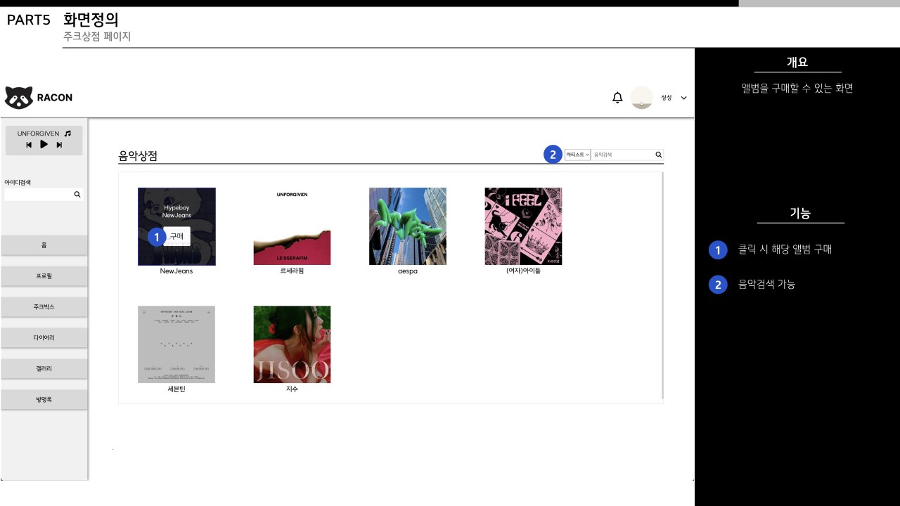Viewport: 900px width, 506px height.
Task: Click the aespa artist label
Action: tap(408, 271)
